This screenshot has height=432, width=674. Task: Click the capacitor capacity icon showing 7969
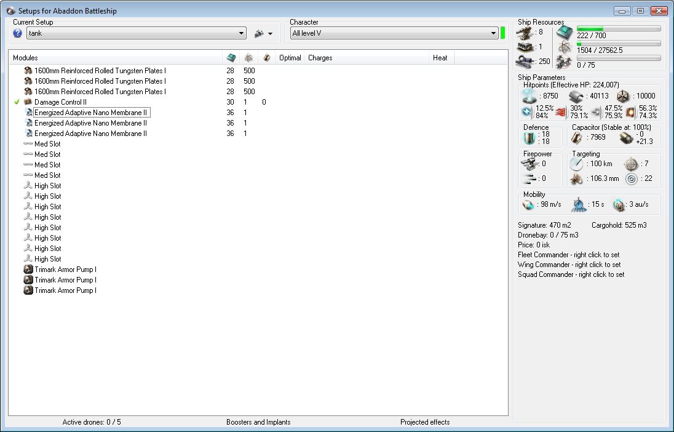click(x=577, y=138)
